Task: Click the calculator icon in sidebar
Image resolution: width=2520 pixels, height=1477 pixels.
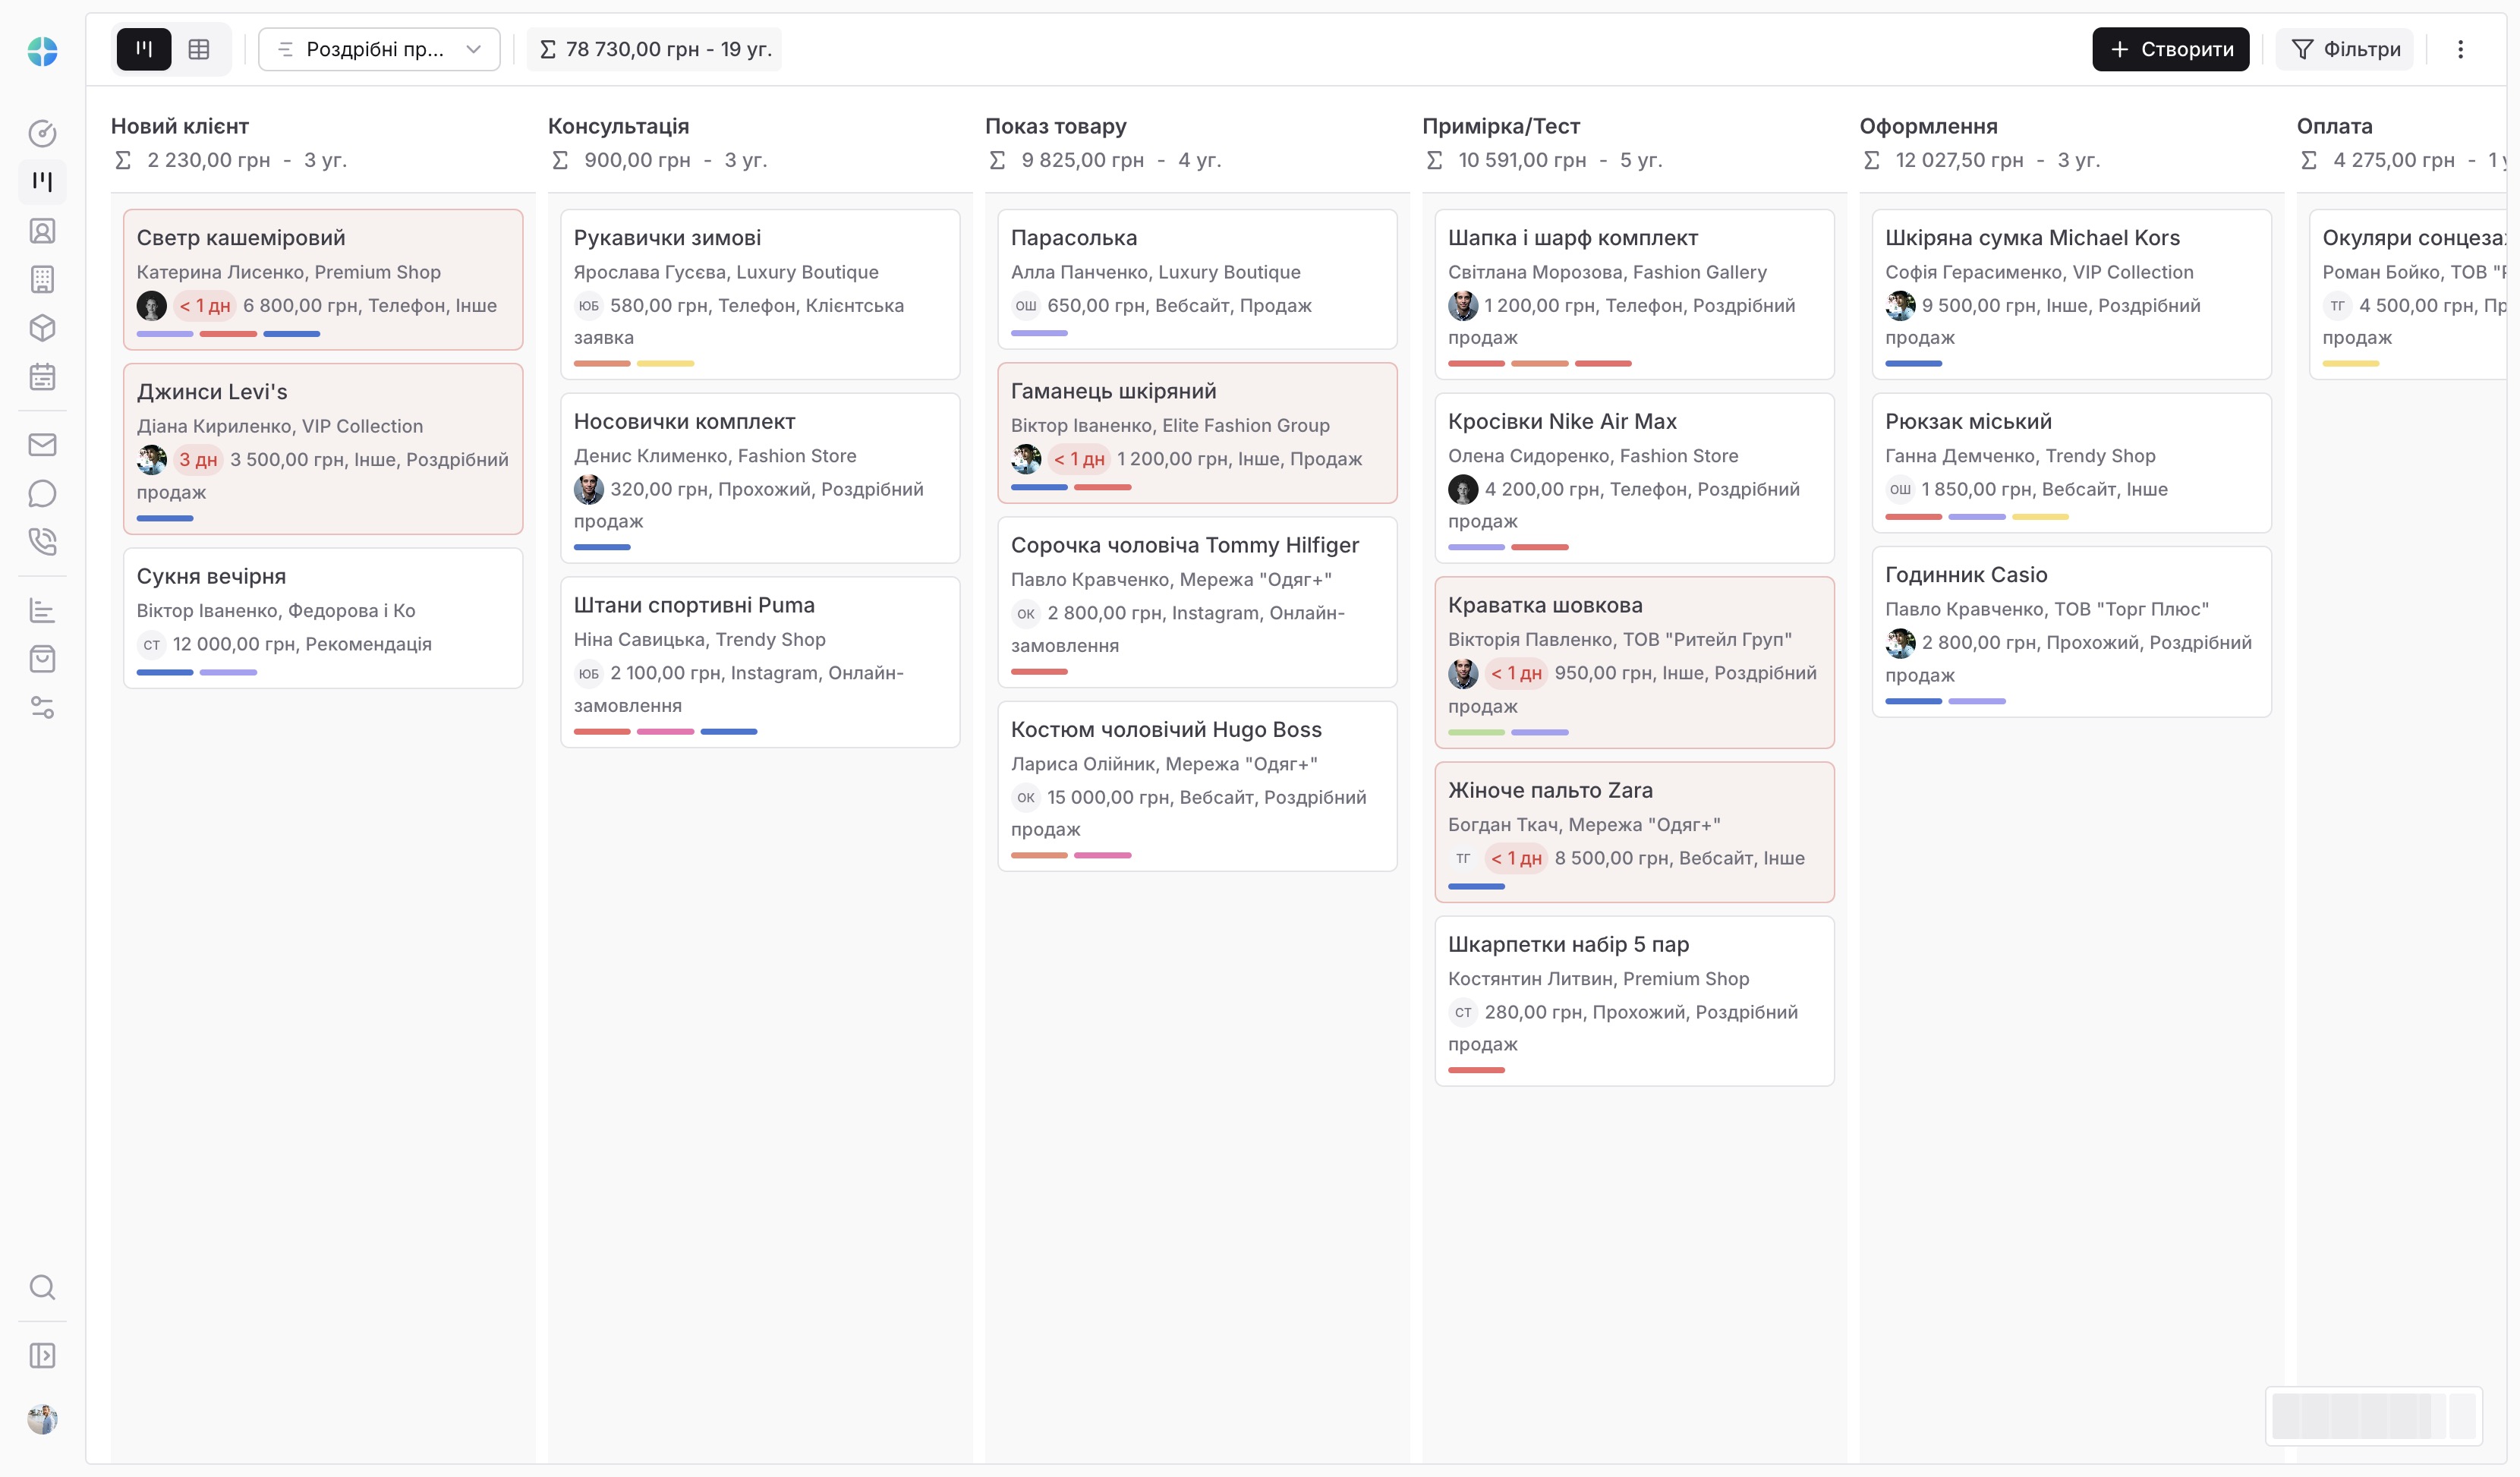Action: tap(42, 280)
